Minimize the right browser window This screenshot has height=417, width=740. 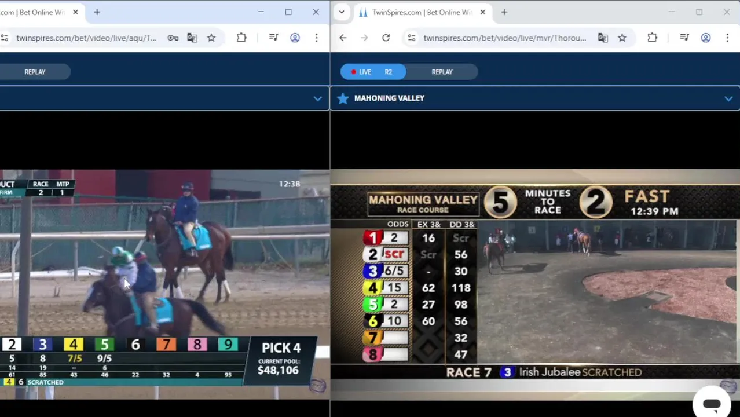671,12
